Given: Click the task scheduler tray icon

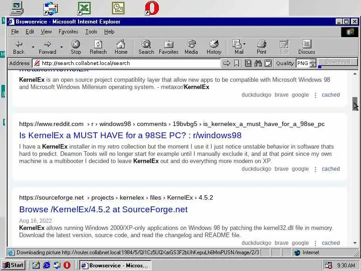Looking at the screenshot, I should point(328,266).
